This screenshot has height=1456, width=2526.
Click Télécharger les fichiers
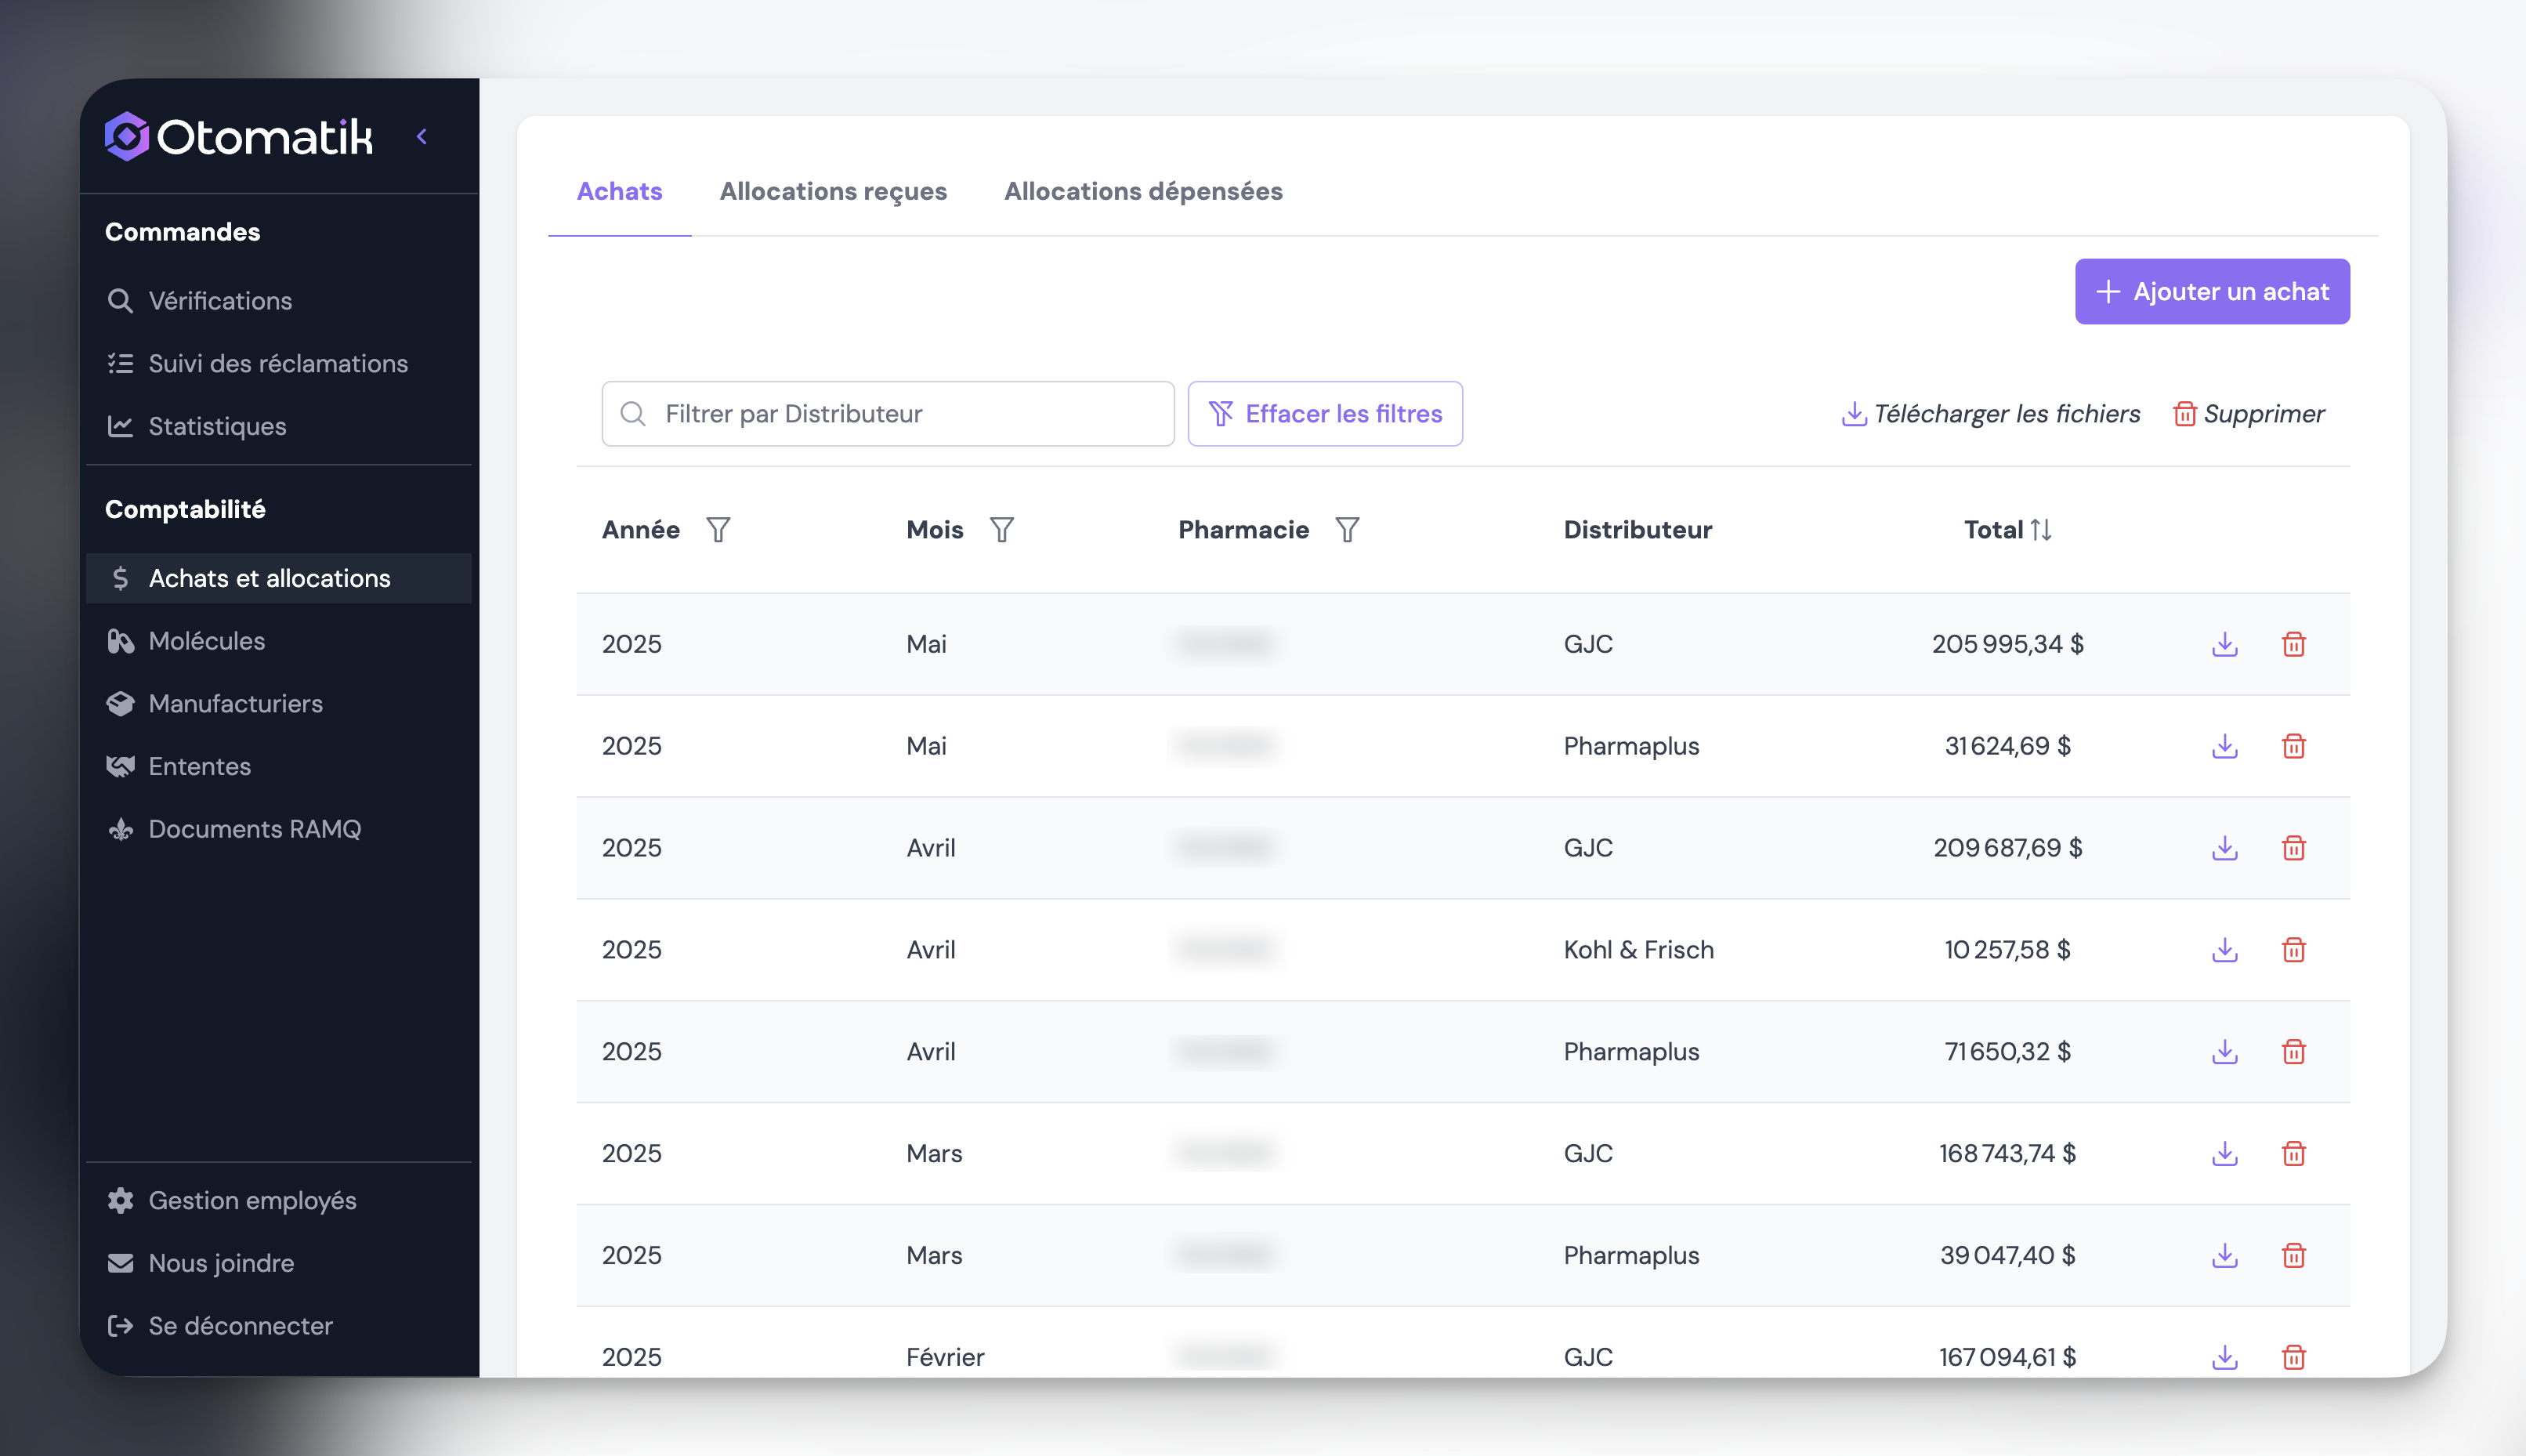1990,414
